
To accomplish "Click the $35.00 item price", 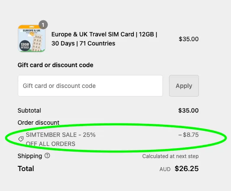I will click(189, 39).
